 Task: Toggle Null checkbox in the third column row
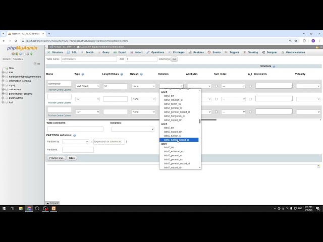[216, 112]
